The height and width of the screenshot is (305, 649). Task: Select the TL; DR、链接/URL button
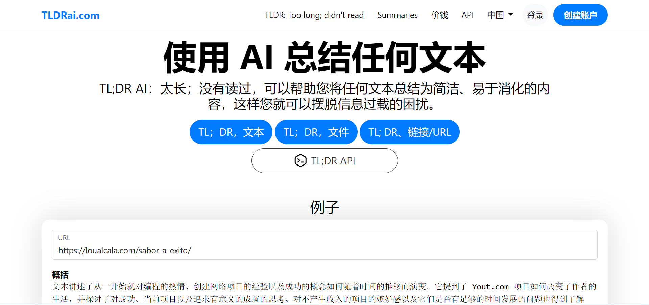coord(410,132)
